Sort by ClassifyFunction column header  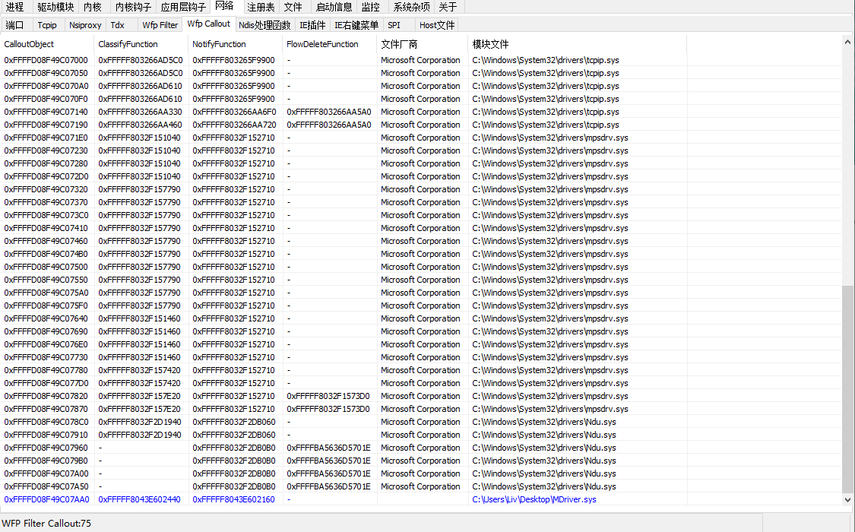coord(128,44)
